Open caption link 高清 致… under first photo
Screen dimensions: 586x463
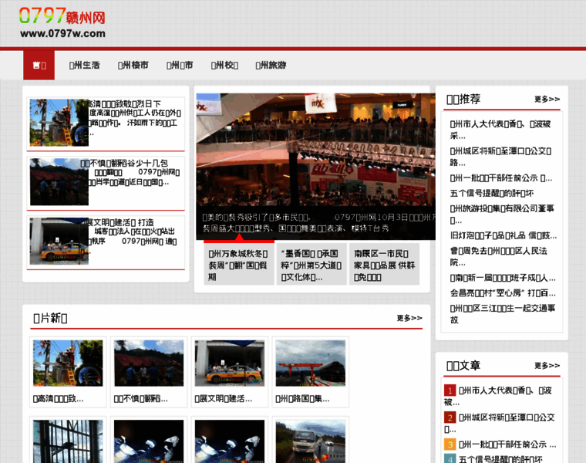pyautogui.click(x=59, y=399)
